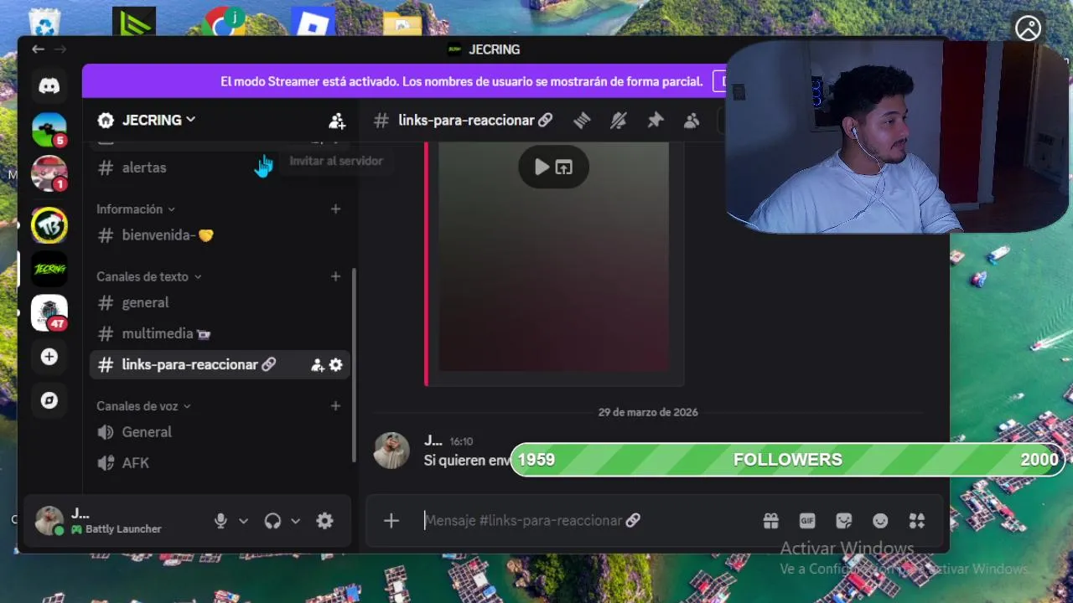
Task: Click Invite to server icon beside JECRING
Action: pos(337,121)
